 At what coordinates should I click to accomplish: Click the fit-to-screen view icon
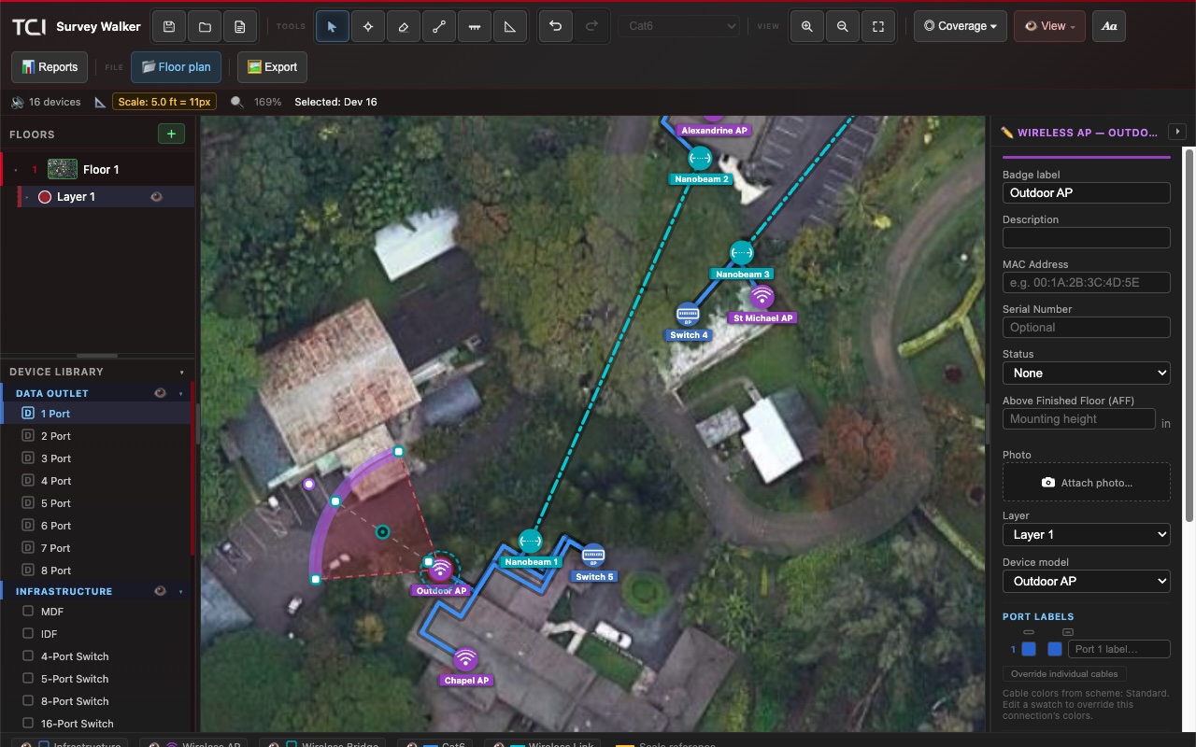[878, 26]
